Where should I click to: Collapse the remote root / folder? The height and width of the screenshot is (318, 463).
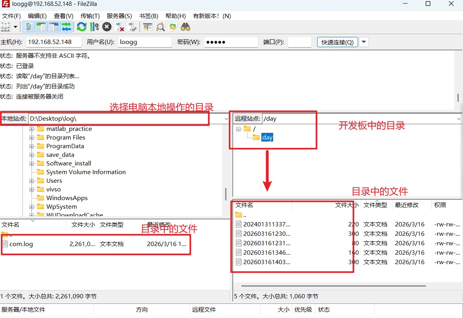(238, 129)
